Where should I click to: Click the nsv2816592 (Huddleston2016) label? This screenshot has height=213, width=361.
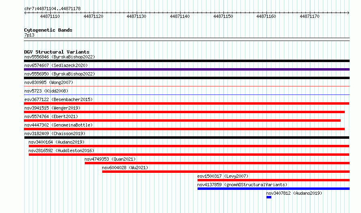[x=62, y=151]
